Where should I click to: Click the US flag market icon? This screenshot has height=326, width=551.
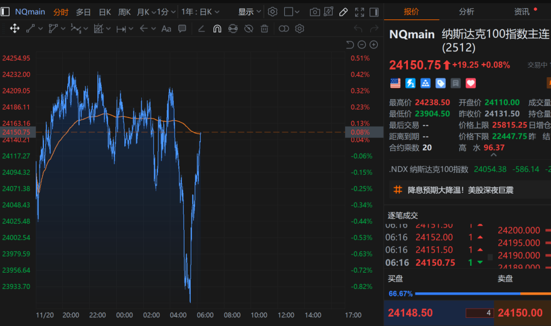395,83
